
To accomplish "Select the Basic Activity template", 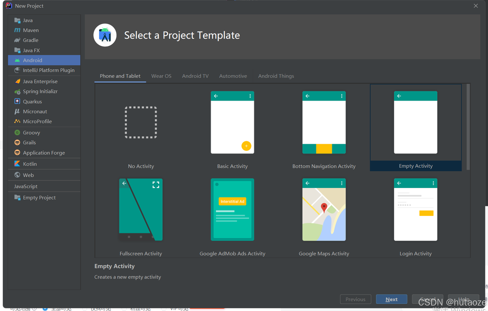I will (x=232, y=128).
